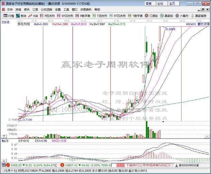The image size is (211, 174).
Task: Open the 浏览 menu
Action: pyautogui.click(x=18, y=10)
